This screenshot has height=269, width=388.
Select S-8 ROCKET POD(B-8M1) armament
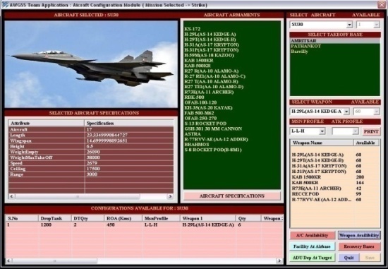[x=213, y=150]
